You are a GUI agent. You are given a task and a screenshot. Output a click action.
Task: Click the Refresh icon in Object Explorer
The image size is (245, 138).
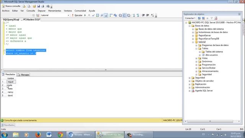tap(216, 18)
